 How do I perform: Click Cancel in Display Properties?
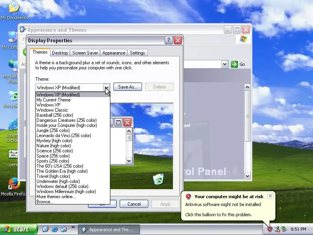click(134, 204)
